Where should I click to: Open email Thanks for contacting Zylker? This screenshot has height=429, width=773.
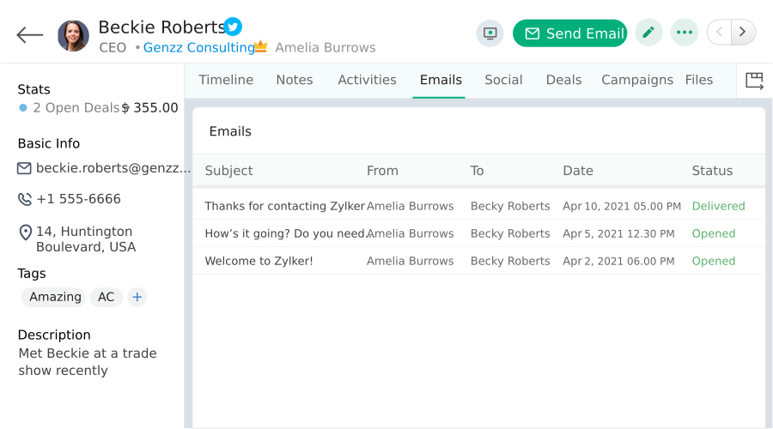[x=285, y=206]
